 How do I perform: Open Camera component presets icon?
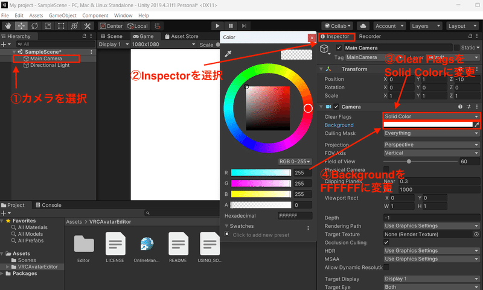(x=469, y=107)
